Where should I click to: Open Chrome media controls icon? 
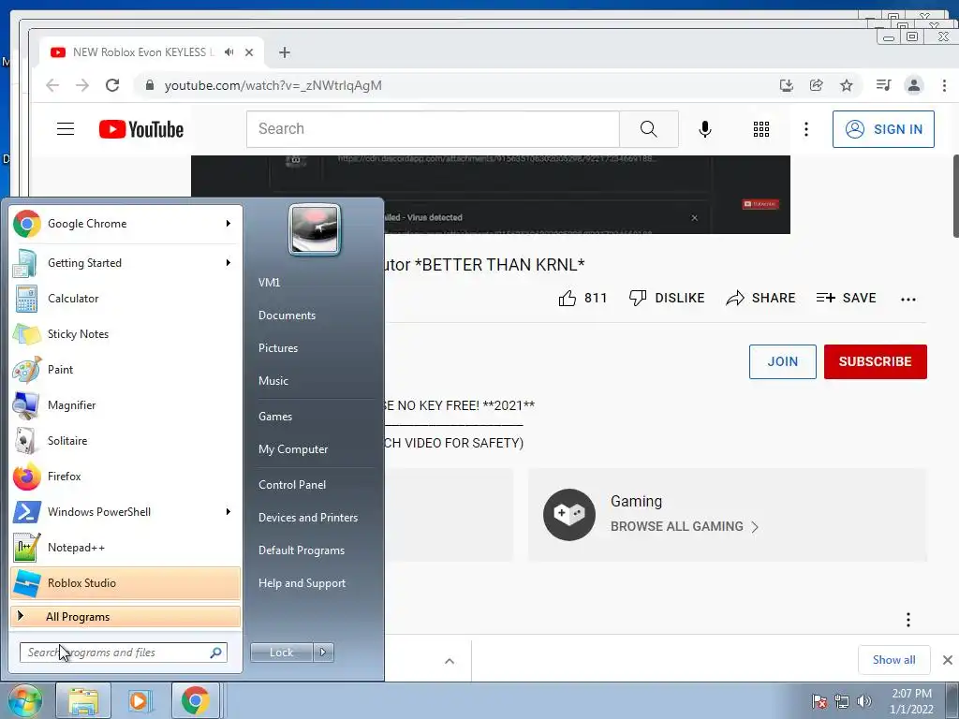point(883,85)
